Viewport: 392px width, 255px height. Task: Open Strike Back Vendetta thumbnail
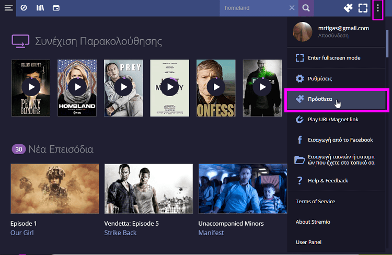coord(148,189)
